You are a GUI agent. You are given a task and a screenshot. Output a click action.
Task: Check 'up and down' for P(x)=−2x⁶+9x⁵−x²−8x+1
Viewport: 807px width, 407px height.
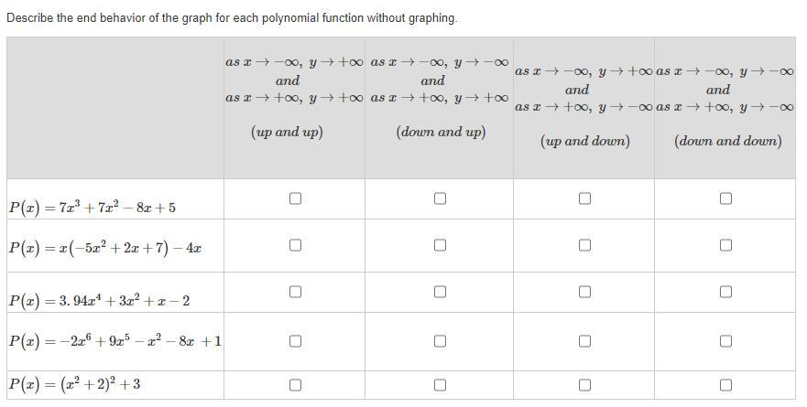pyautogui.click(x=584, y=341)
